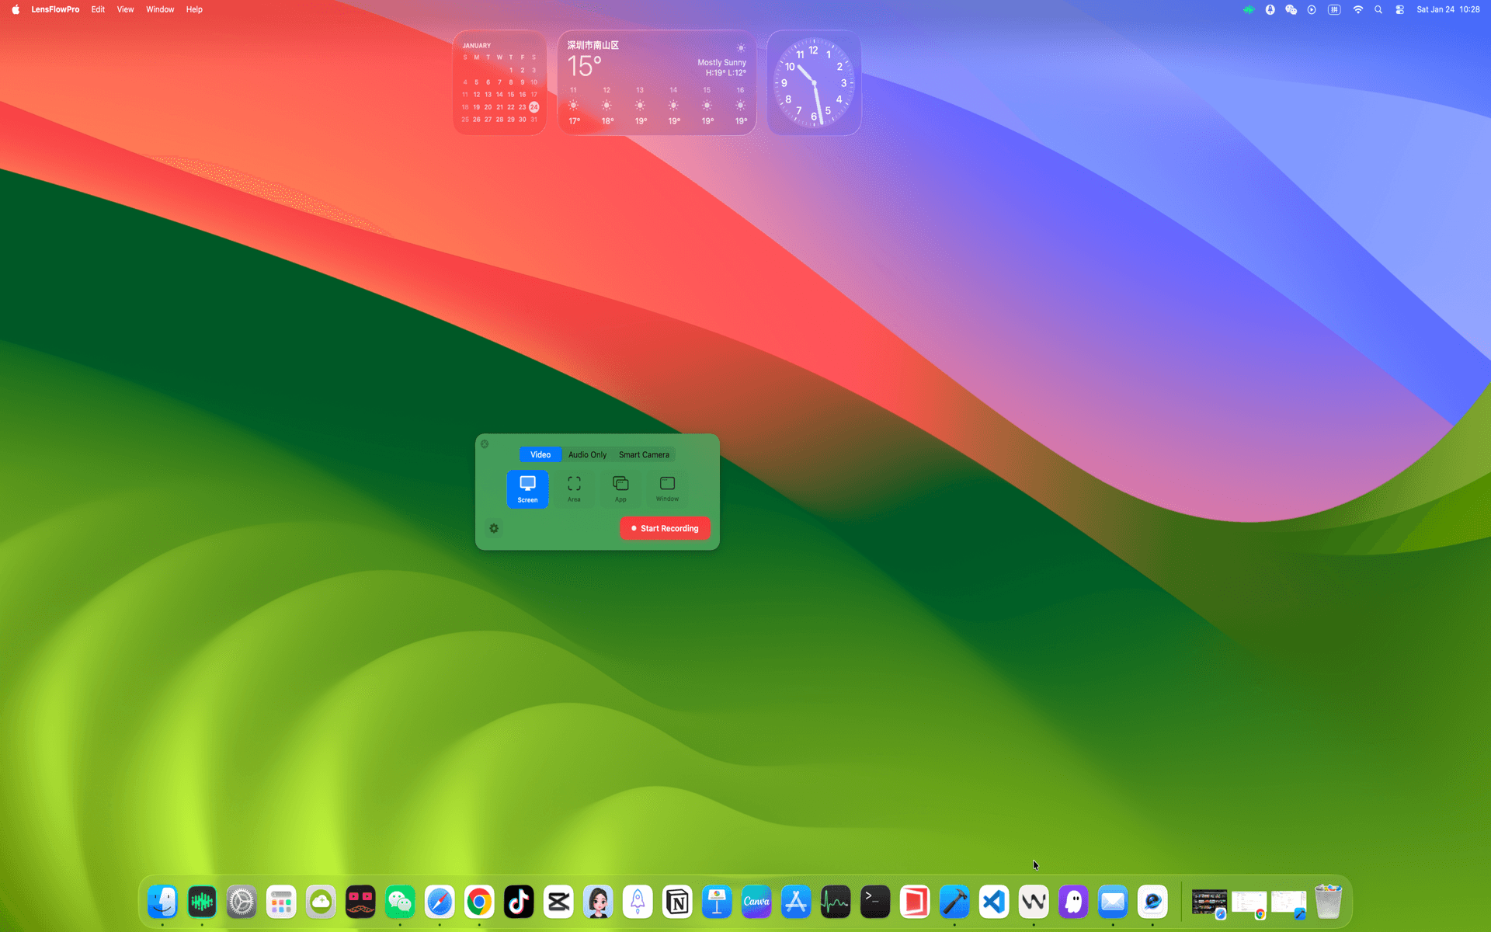The width and height of the screenshot is (1491, 932).
Task: Pick the App capture mode
Action: [620, 489]
